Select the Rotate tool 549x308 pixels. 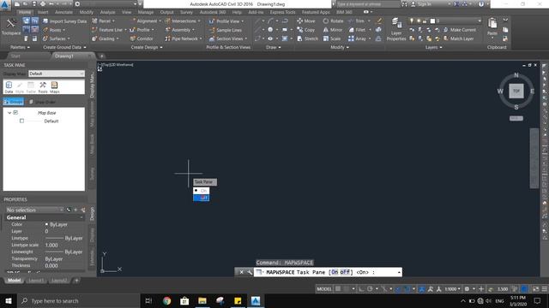pyautogui.click(x=333, y=21)
